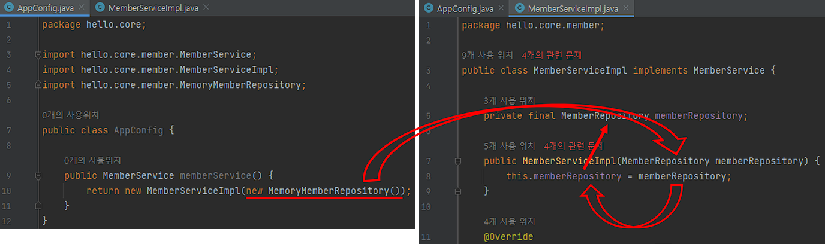Close the MemberServiceImpl.java tab in right editor

[626, 8]
